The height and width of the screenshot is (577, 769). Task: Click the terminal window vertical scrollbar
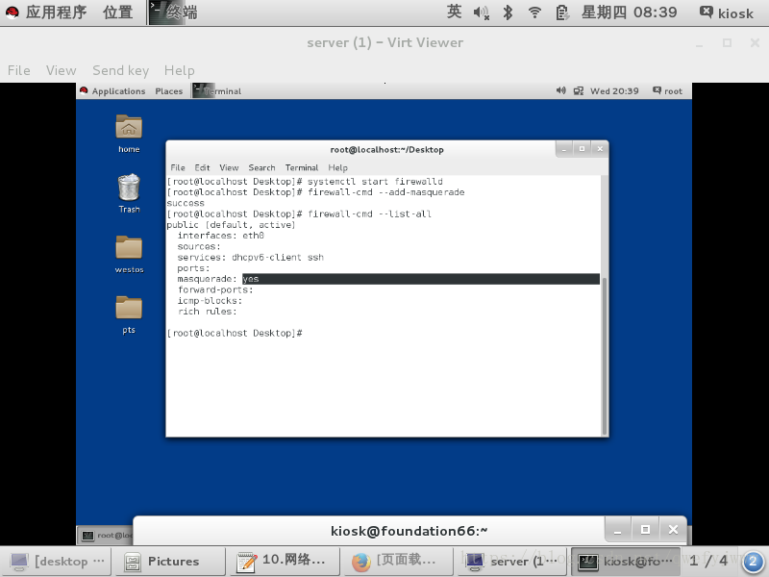click(605, 356)
